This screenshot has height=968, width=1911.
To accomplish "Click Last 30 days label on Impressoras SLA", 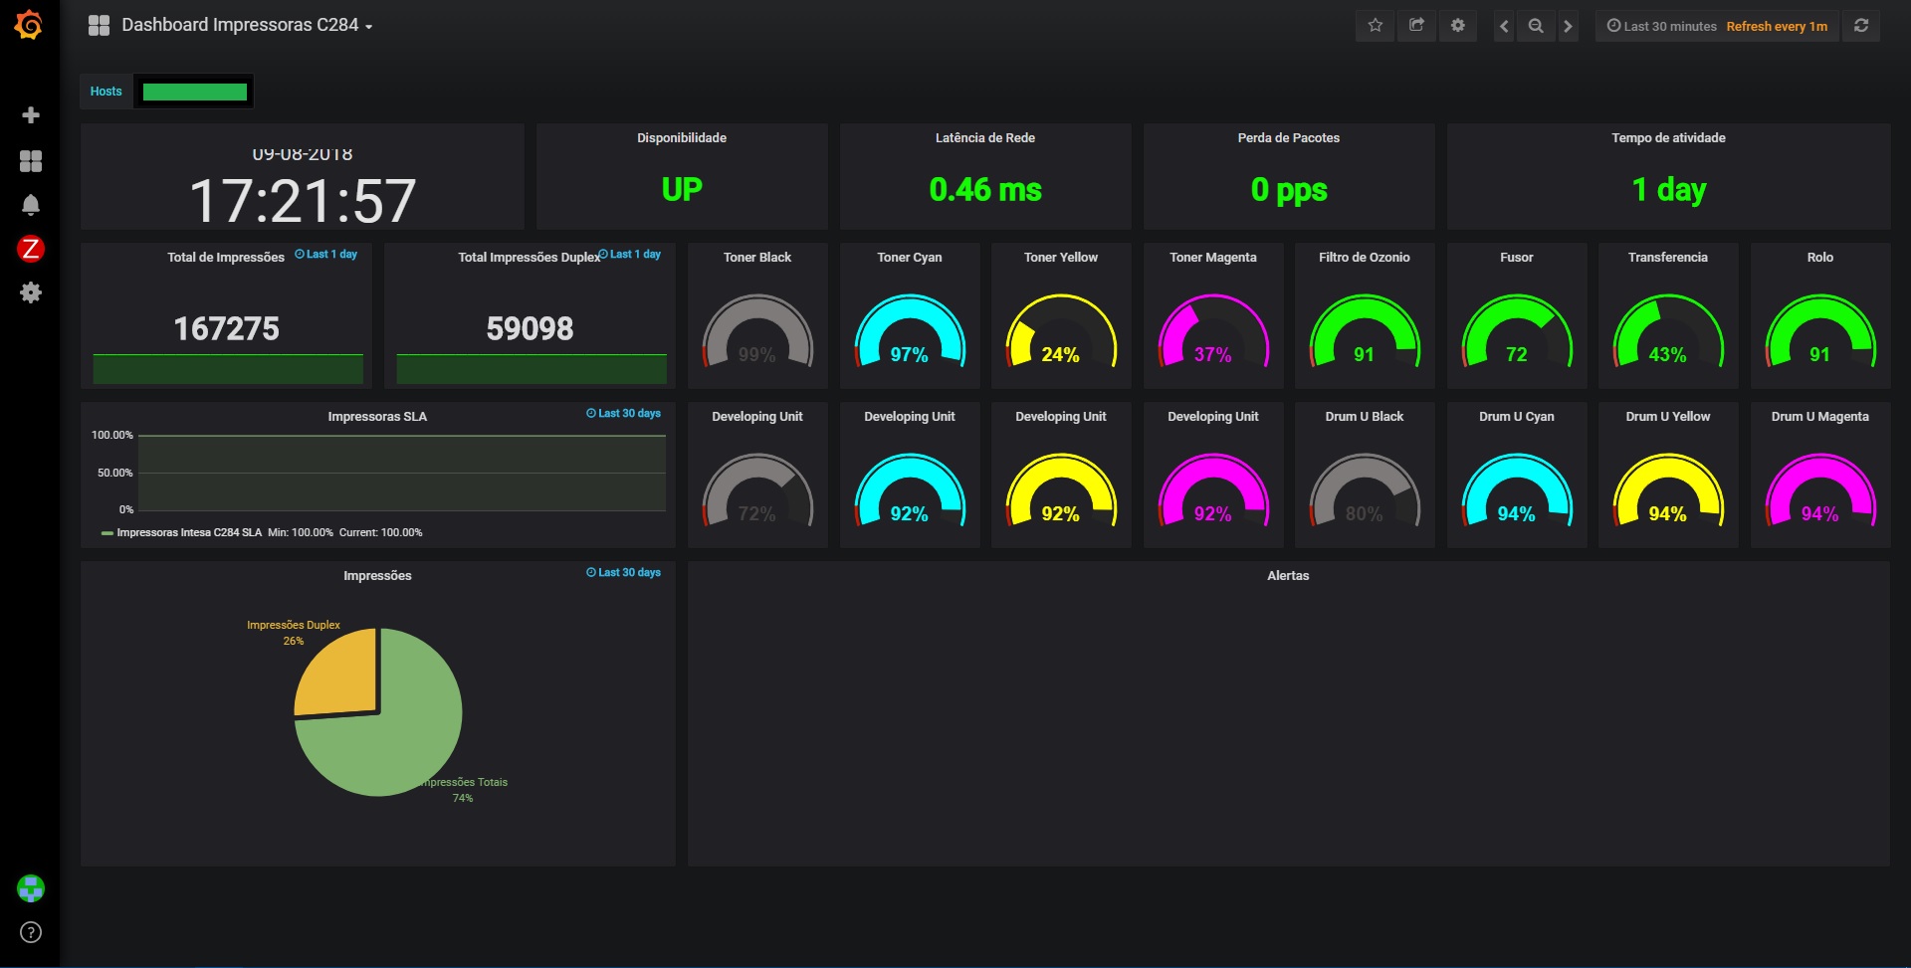I will 624,414.
